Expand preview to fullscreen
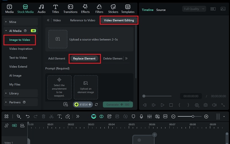Screen dimensions: 230x144 223,105
